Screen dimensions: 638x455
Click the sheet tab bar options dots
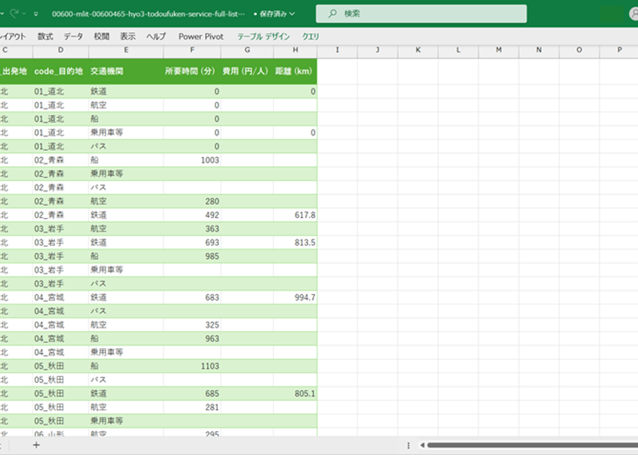tap(408, 445)
